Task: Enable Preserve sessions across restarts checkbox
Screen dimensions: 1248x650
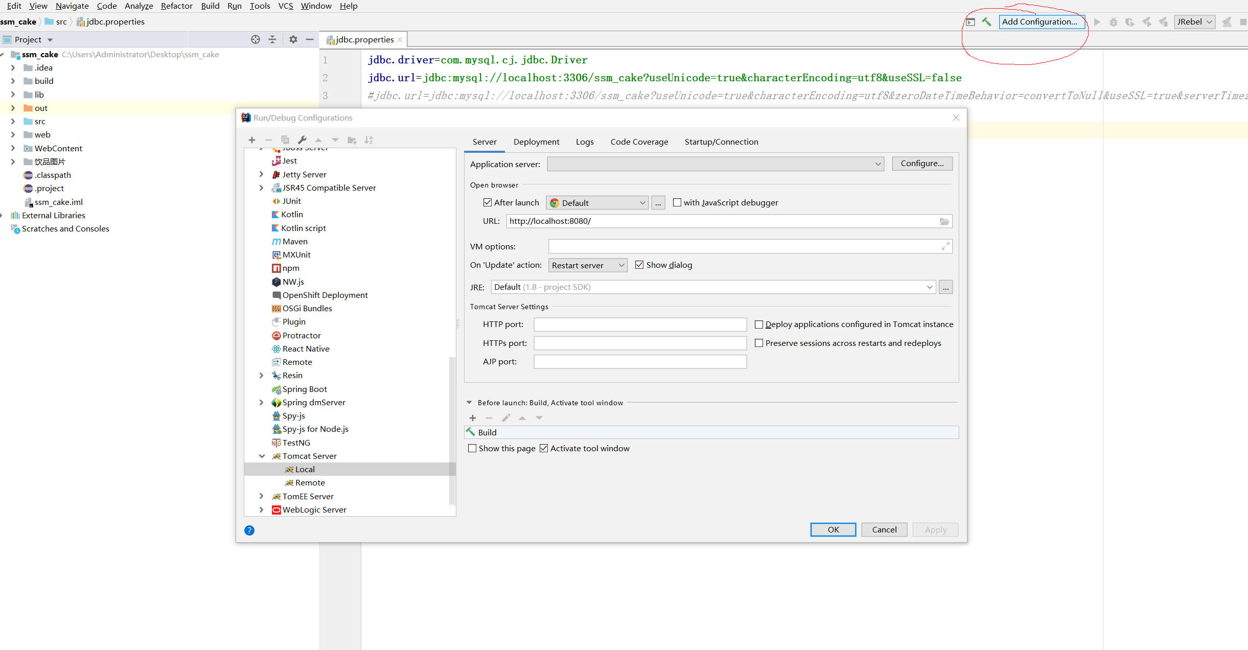Action: (x=759, y=343)
